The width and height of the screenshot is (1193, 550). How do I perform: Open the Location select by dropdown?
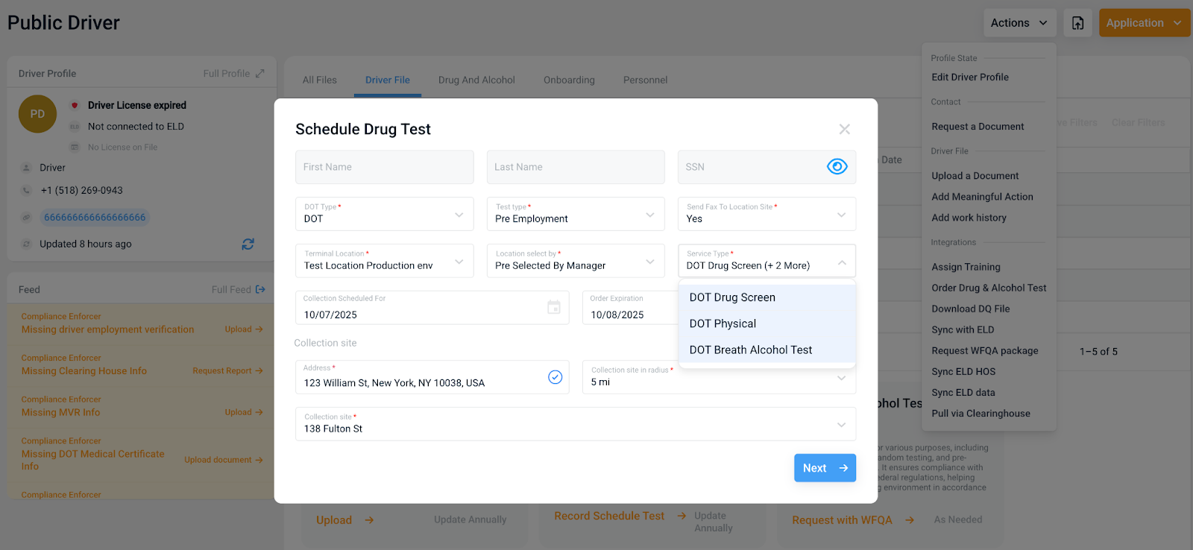pos(576,261)
